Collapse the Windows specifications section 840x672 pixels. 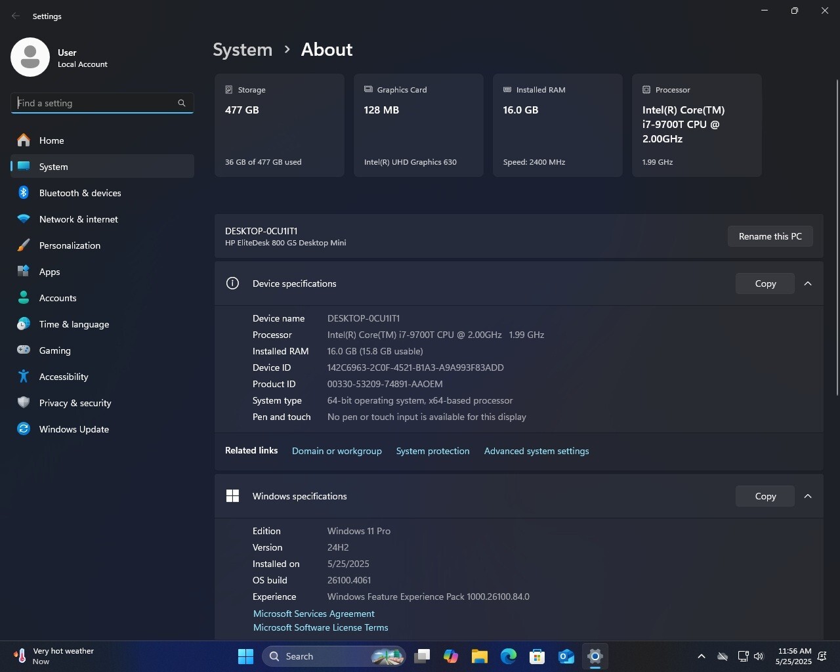point(808,496)
